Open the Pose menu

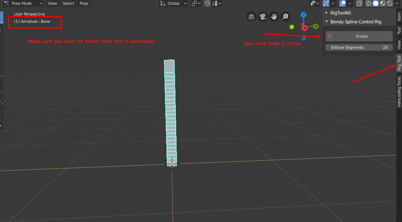click(84, 3)
